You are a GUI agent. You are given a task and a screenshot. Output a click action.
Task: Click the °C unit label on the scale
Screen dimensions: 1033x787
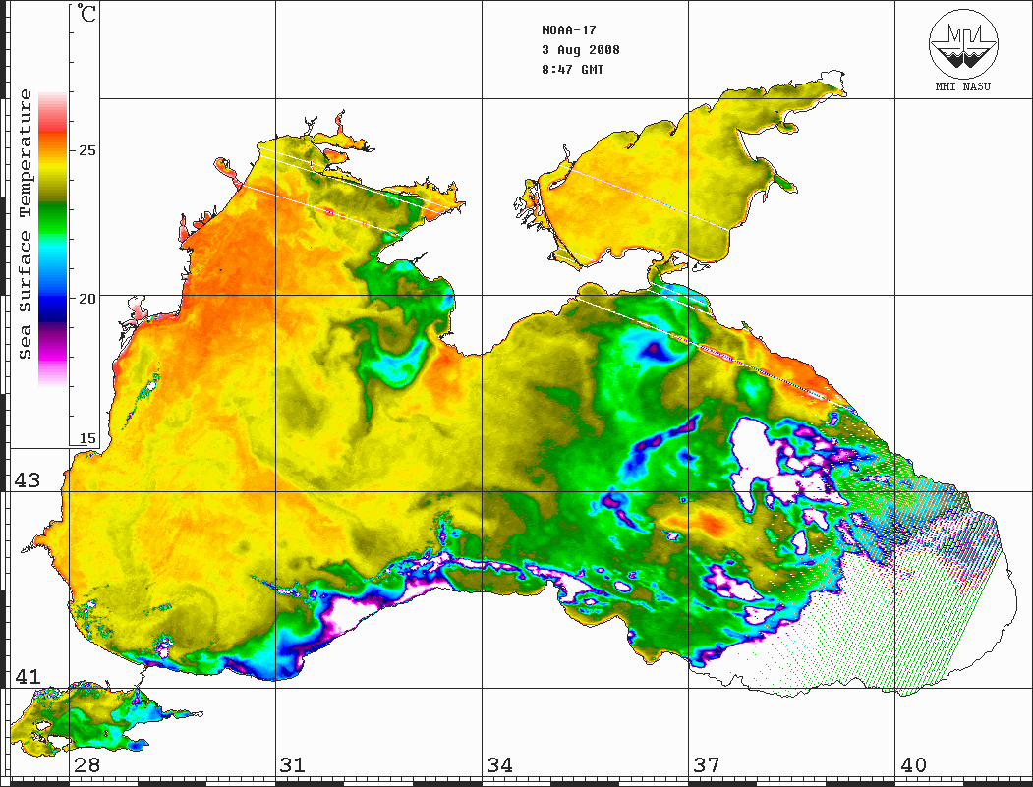86,13
